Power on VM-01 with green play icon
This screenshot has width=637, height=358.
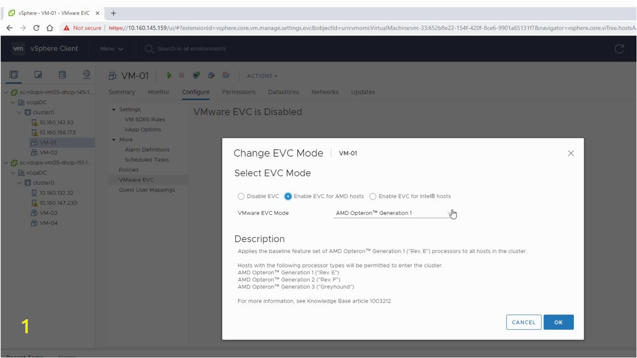[x=169, y=76]
